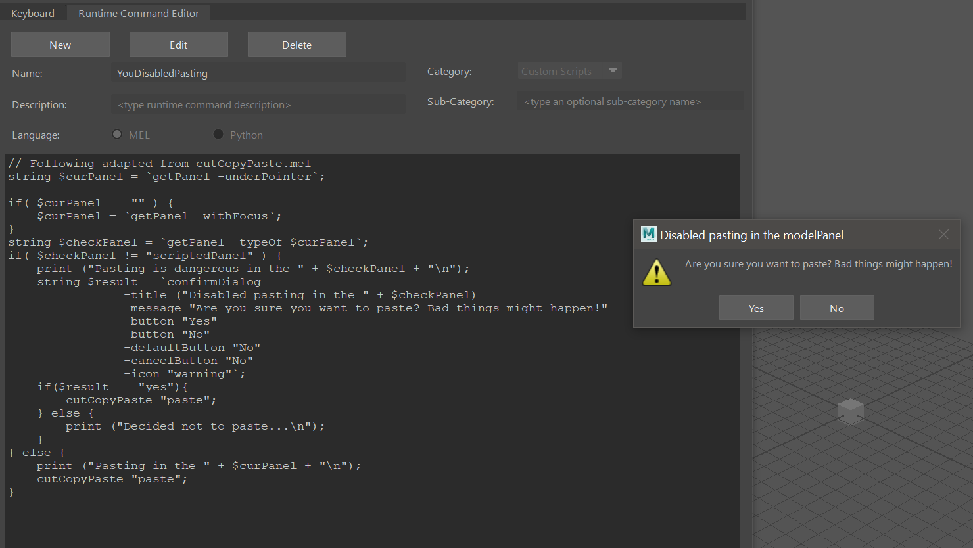Click the '-cancelButton "No"' script line
The width and height of the screenshot is (973, 548).
click(189, 361)
